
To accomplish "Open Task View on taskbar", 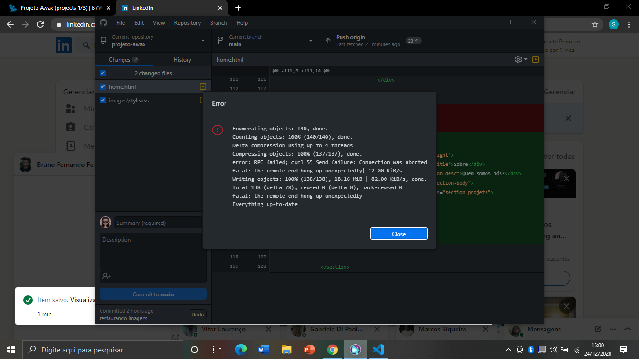I will coord(217,350).
